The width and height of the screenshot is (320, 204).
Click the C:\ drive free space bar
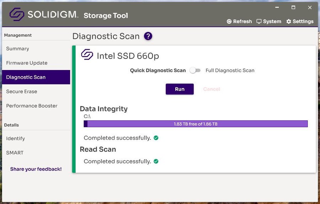196,124
